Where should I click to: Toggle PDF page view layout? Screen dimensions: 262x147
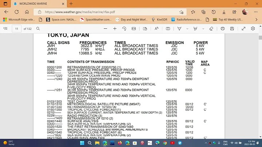145,29
